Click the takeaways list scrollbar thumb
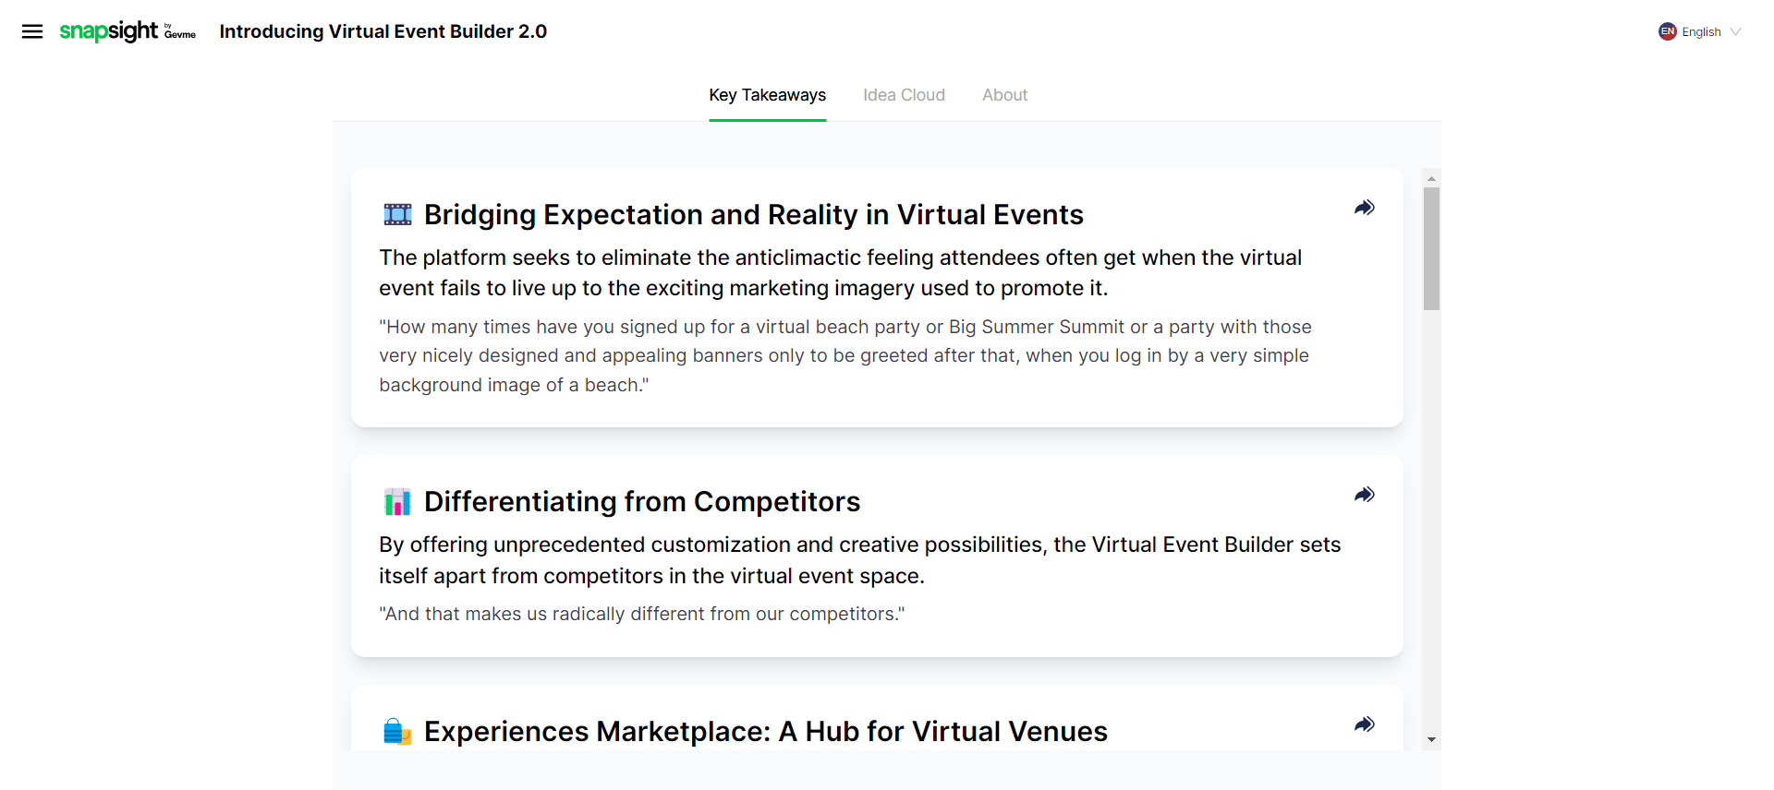1774x790 pixels. [x=1431, y=248]
